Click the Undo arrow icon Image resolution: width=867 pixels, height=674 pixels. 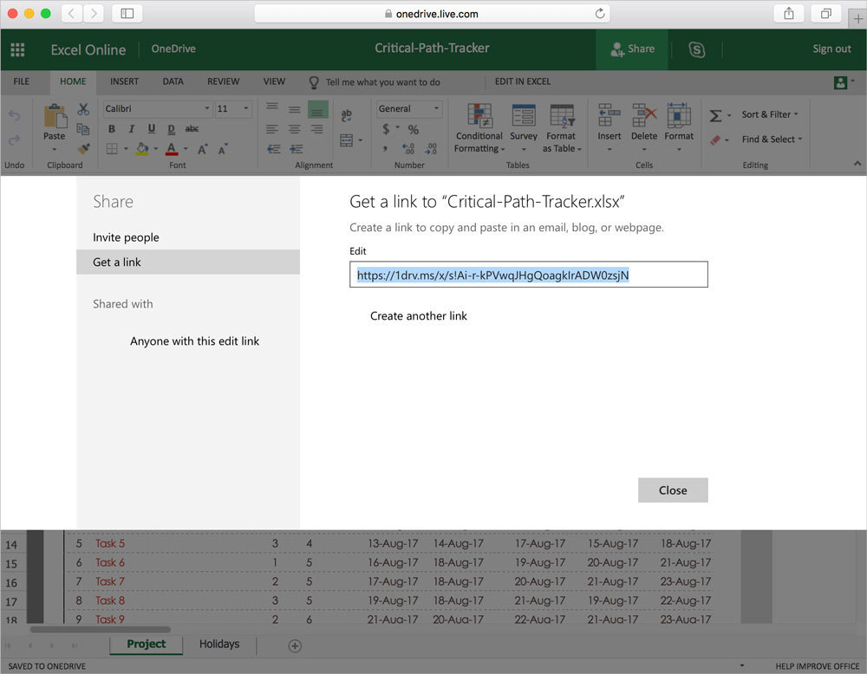15,115
